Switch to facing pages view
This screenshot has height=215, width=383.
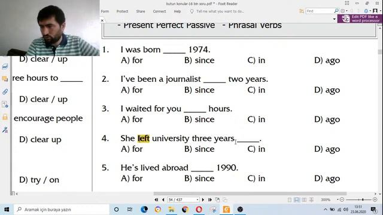(x=304, y=199)
